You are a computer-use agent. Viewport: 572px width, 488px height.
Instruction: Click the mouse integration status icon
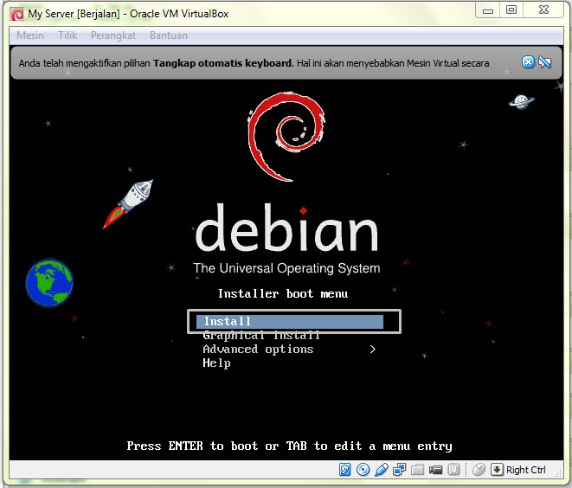(x=479, y=470)
